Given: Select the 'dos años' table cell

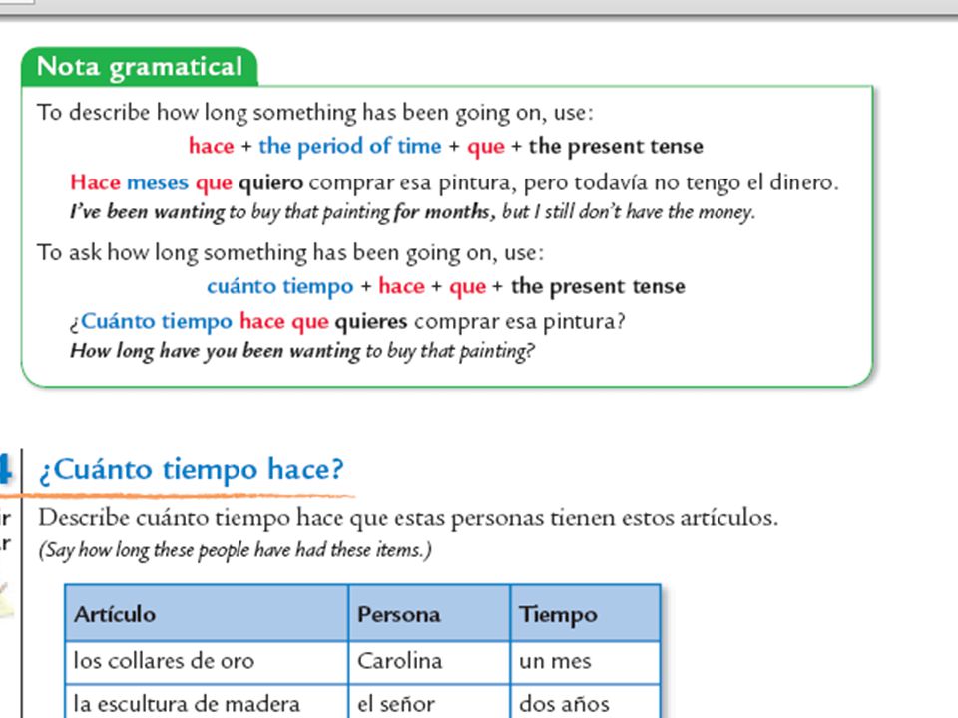Looking at the screenshot, I should [586, 702].
